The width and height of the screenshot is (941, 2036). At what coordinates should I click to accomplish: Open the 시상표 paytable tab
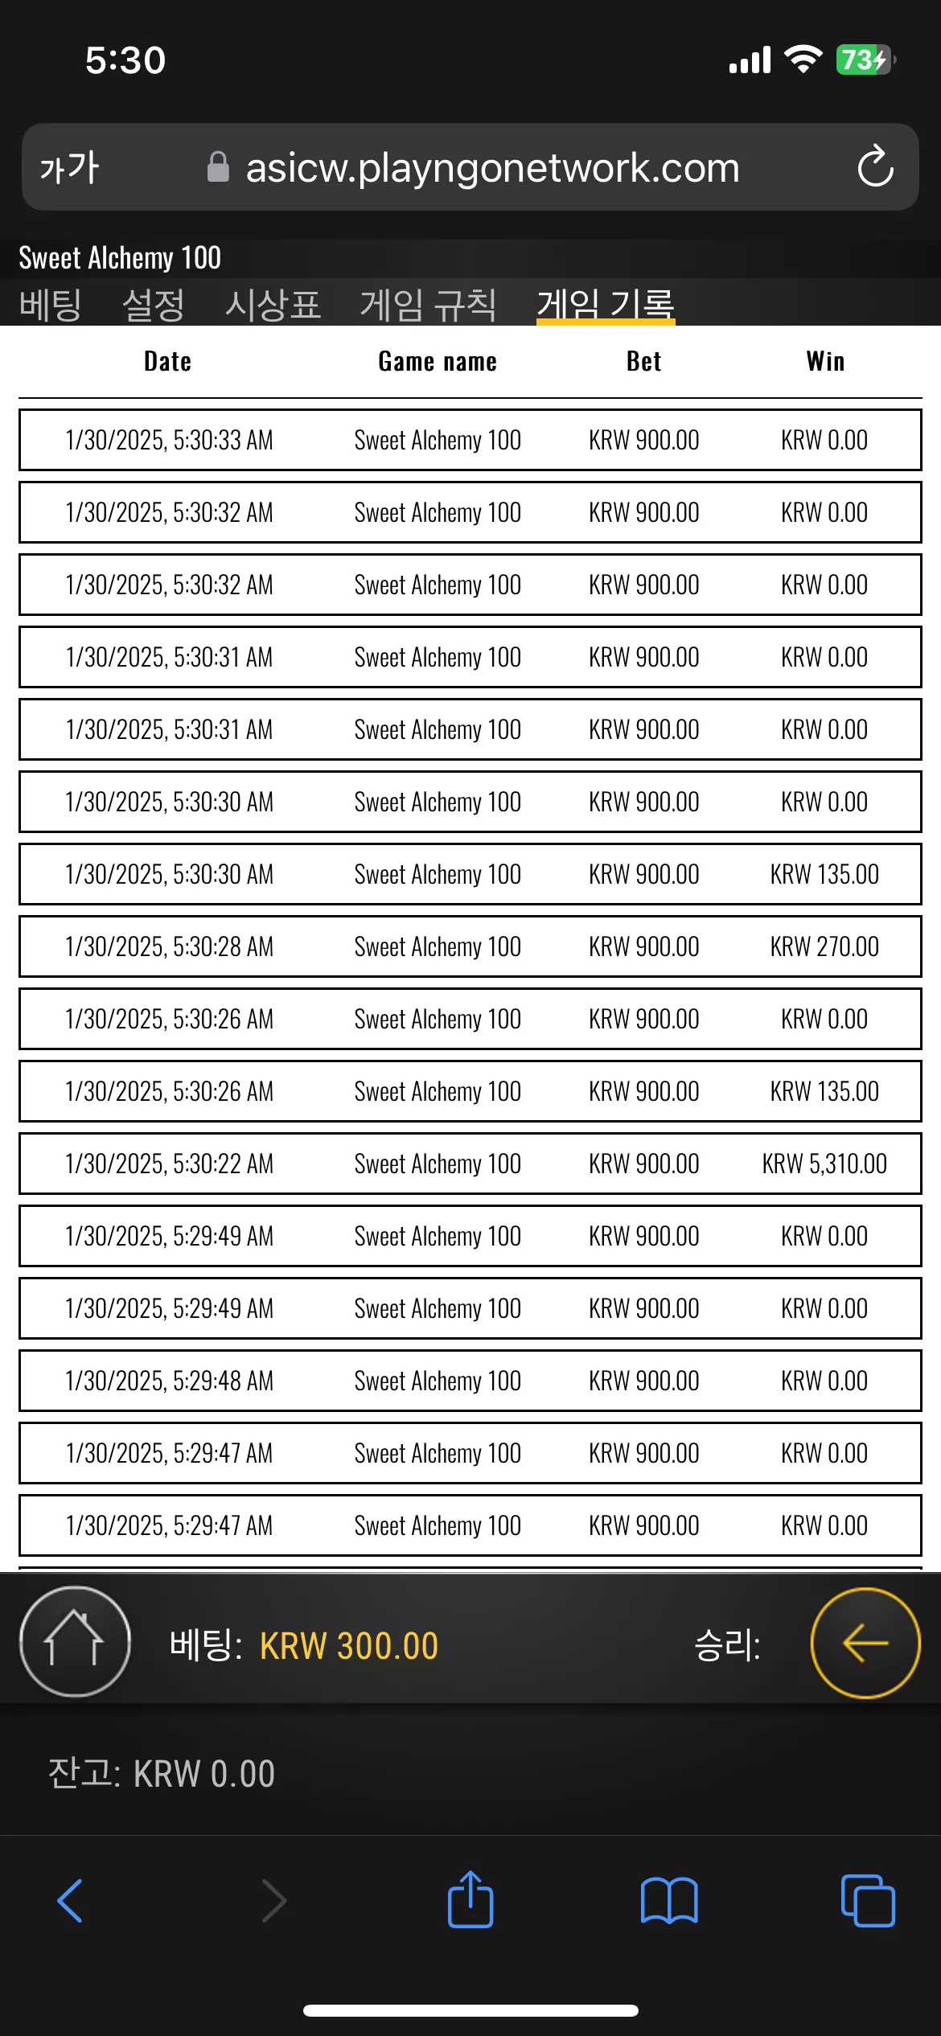point(273,305)
